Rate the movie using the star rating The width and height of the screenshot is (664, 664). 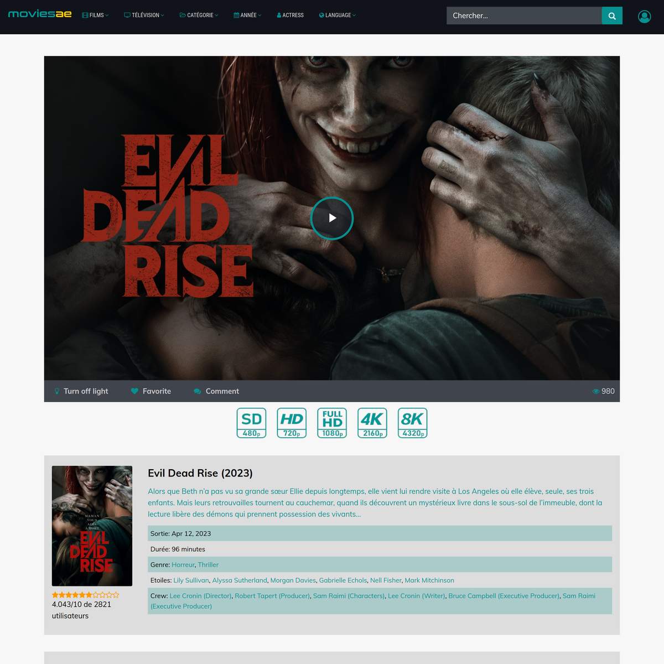[x=86, y=595]
